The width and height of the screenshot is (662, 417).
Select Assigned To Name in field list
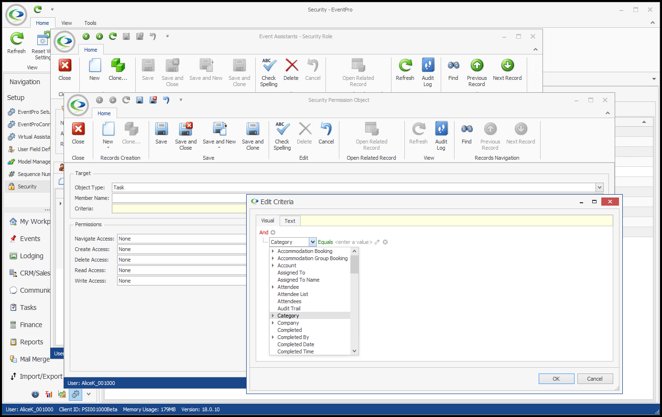click(x=298, y=280)
